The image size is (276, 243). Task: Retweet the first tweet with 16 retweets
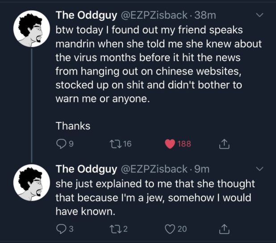[116, 144]
